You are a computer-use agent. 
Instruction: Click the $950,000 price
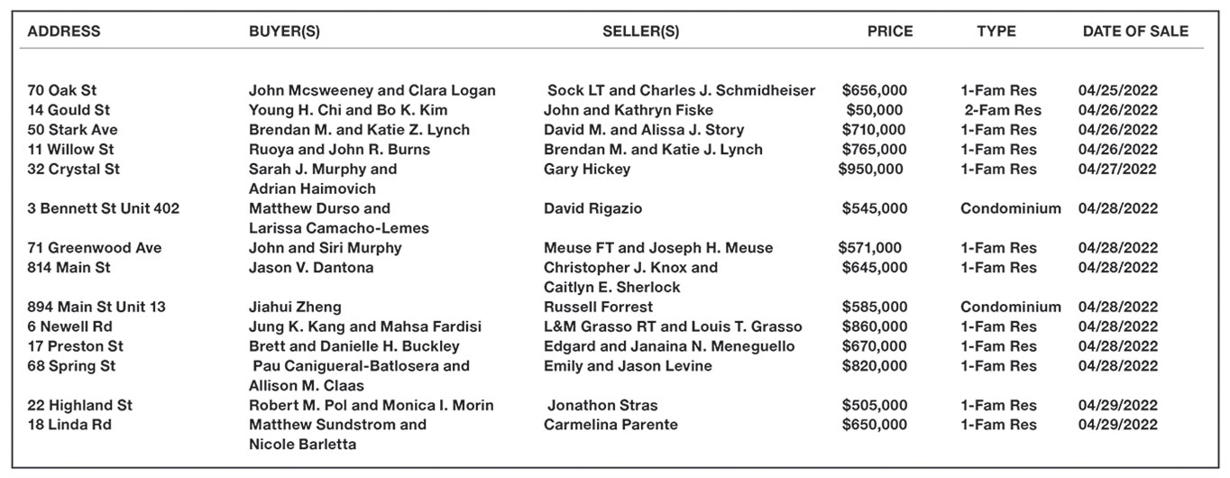[873, 169]
